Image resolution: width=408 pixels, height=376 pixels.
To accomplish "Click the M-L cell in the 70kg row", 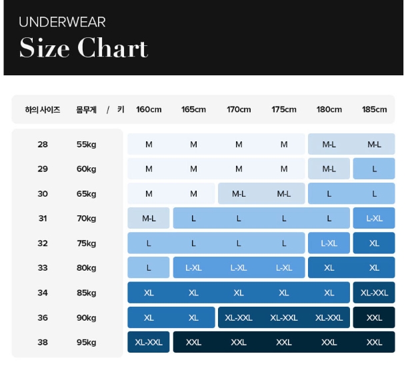I will click(149, 218).
